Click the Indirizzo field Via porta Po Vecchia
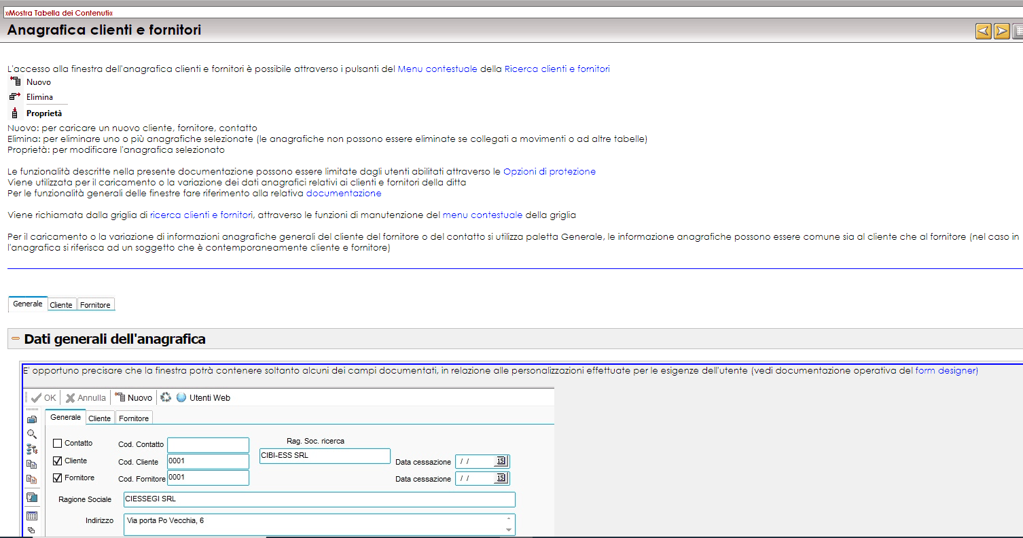This screenshot has width=1023, height=538. (x=319, y=524)
